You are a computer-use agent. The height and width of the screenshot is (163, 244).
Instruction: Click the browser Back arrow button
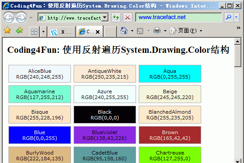click(x=9, y=18)
